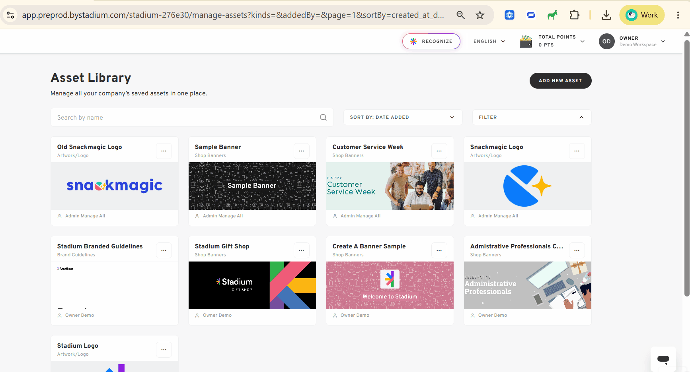Image resolution: width=690 pixels, height=372 pixels.
Task: Open options menu for Old Snackmagic Logo
Action: [164, 151]
